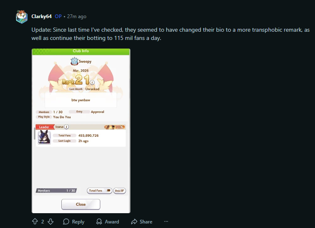
Task: Toggle the Desc sort order button
Action: pyautogui.click(x=120, y=191)
